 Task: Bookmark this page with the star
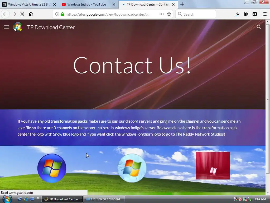(x=169, y=14)
